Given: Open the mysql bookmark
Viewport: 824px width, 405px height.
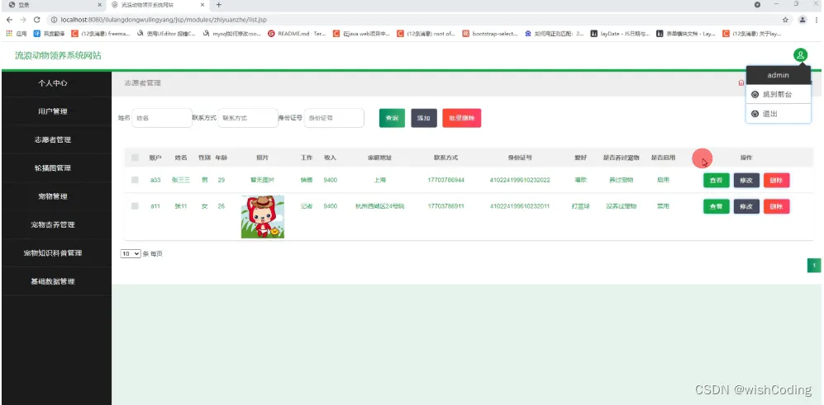Looking at the screenshot, I should click(231, 34).
